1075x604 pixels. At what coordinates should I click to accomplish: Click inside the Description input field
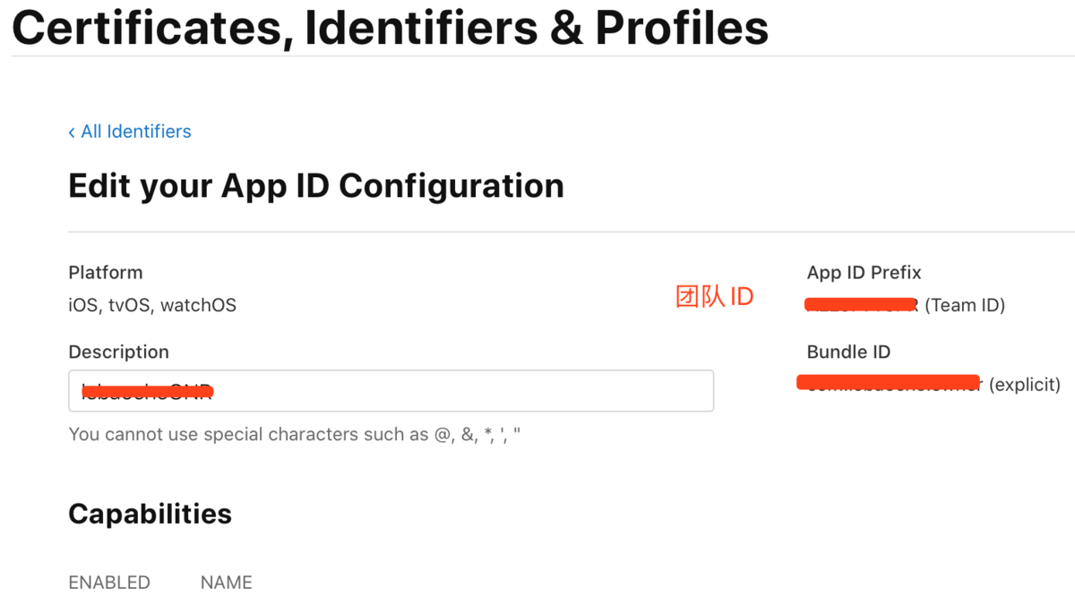click(x=391, y=391)
